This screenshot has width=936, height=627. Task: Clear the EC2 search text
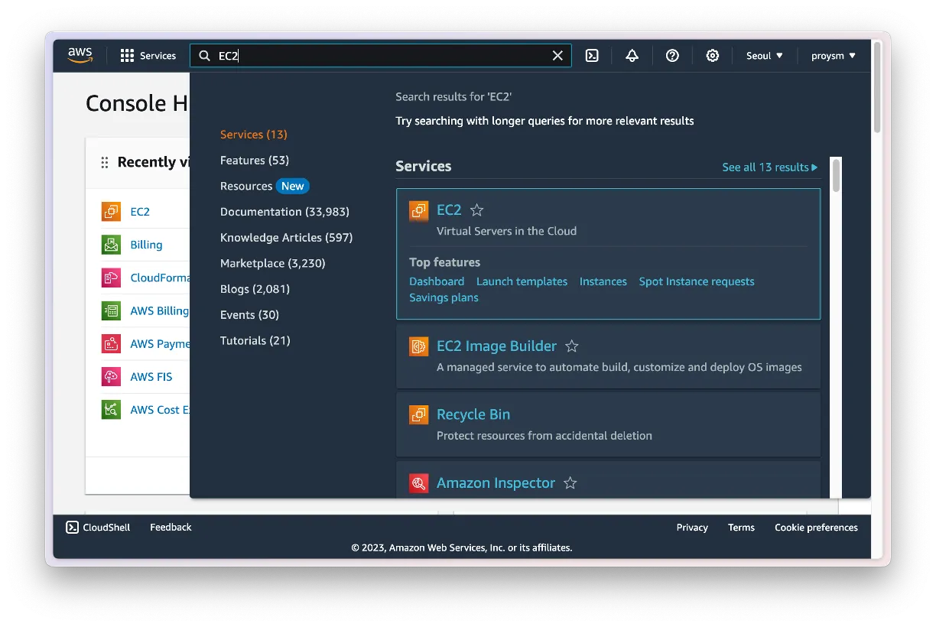pos(557,56)
